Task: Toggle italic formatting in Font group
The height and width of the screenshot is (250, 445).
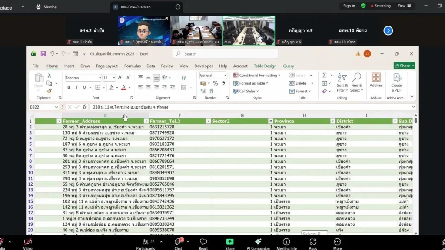Action: [x=76, y=87]
